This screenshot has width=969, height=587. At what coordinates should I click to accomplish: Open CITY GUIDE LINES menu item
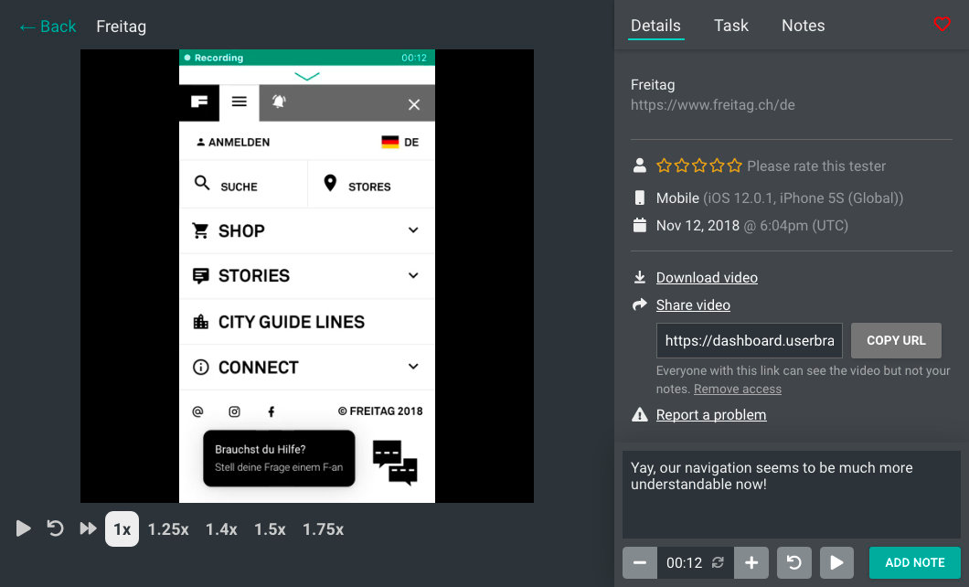307,322
